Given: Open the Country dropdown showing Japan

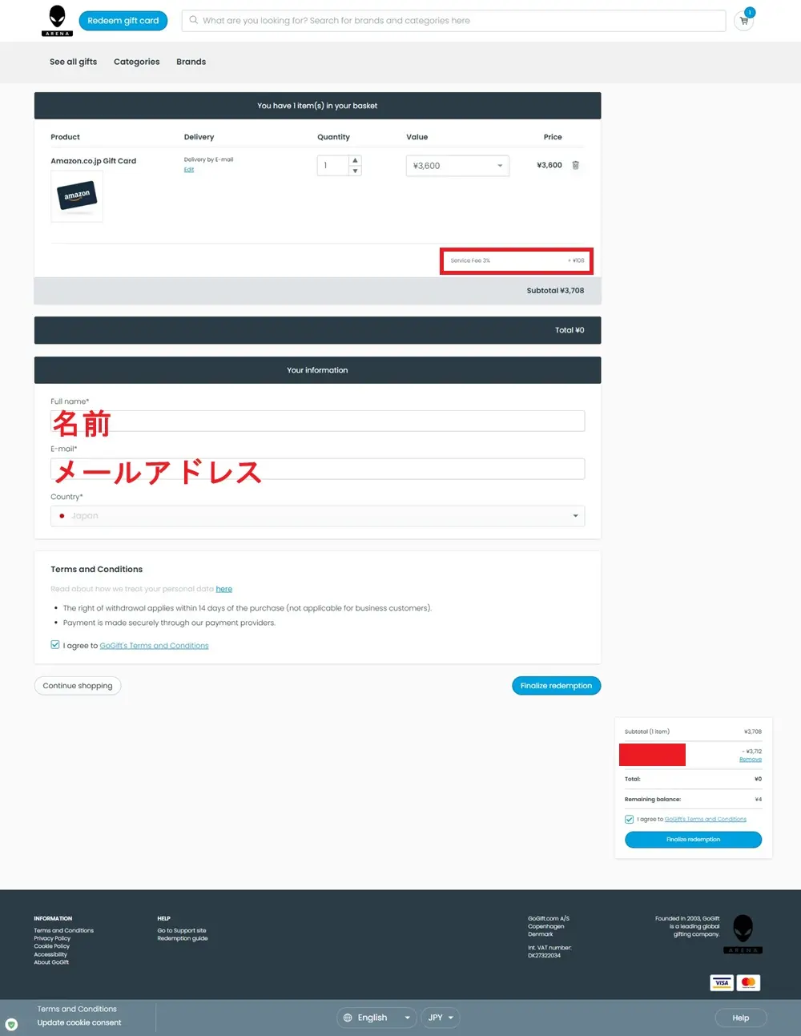Looking at the screenshot, I should pyautogui.click(x=317, y=516).
